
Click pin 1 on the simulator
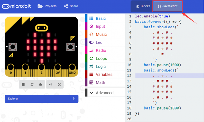(25, 70)
